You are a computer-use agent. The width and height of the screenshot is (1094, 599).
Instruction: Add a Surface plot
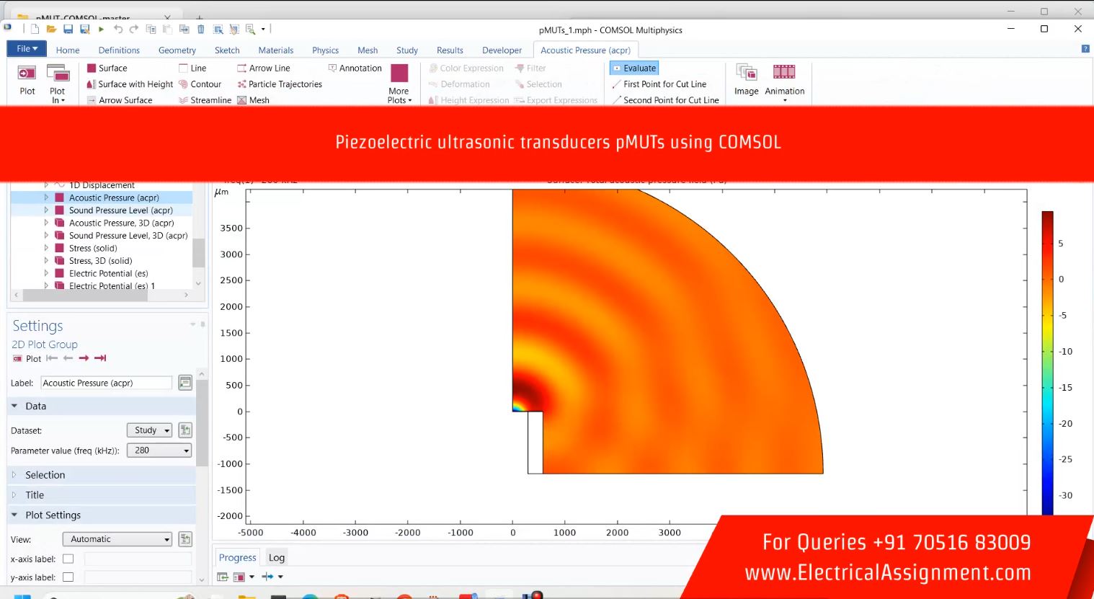tap(107, 68)
